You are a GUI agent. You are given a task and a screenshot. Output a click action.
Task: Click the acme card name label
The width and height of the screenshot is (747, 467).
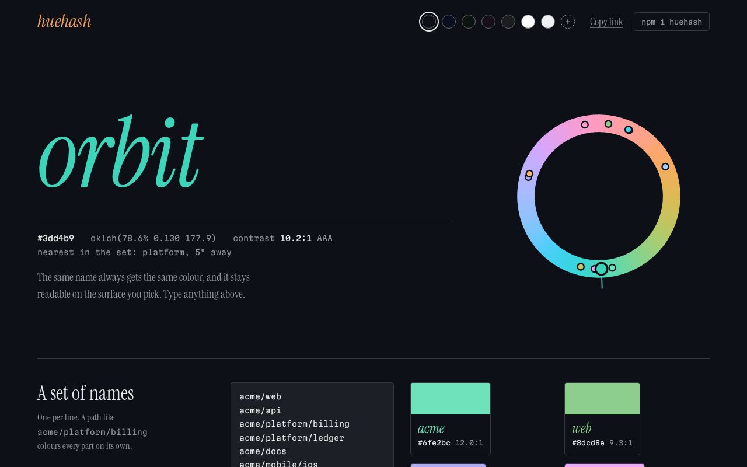(431, 428)
